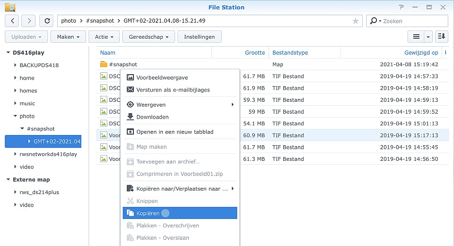Bookmark this path with the star icon
This screenshot has width=454, height=246.
coord(355,21)
